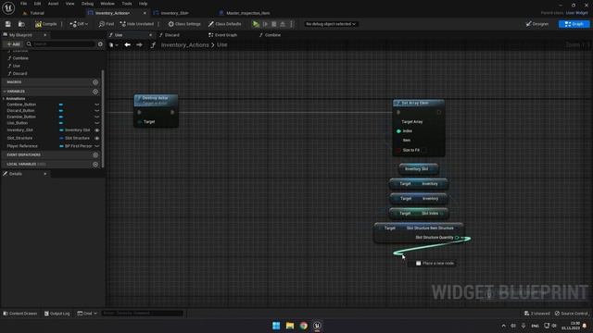This screenshot has width=593, height=333.
Task: Click the Eject playback button
Action: click(x=283, y=24)
